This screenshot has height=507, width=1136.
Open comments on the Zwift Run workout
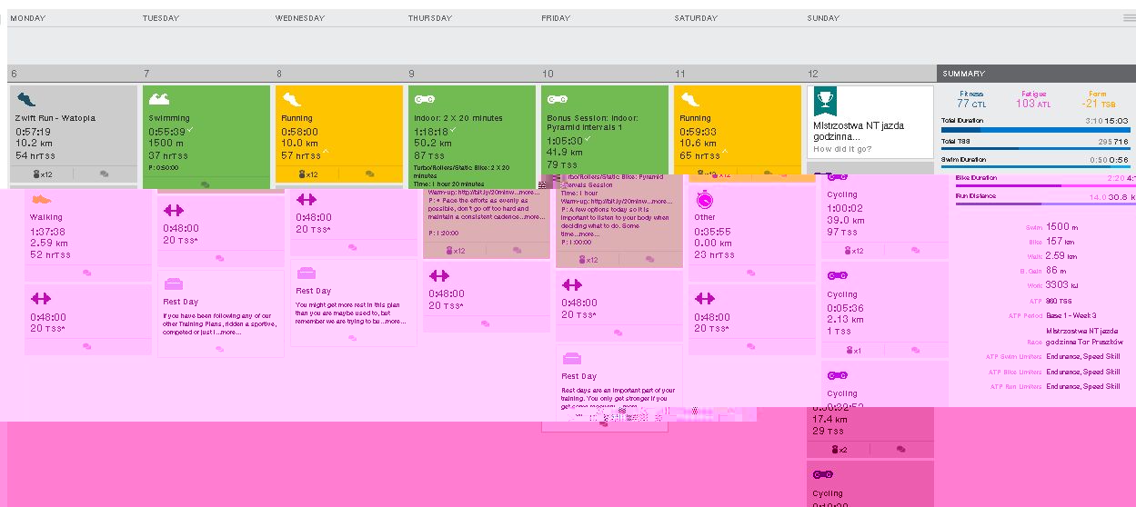[105, 174]
